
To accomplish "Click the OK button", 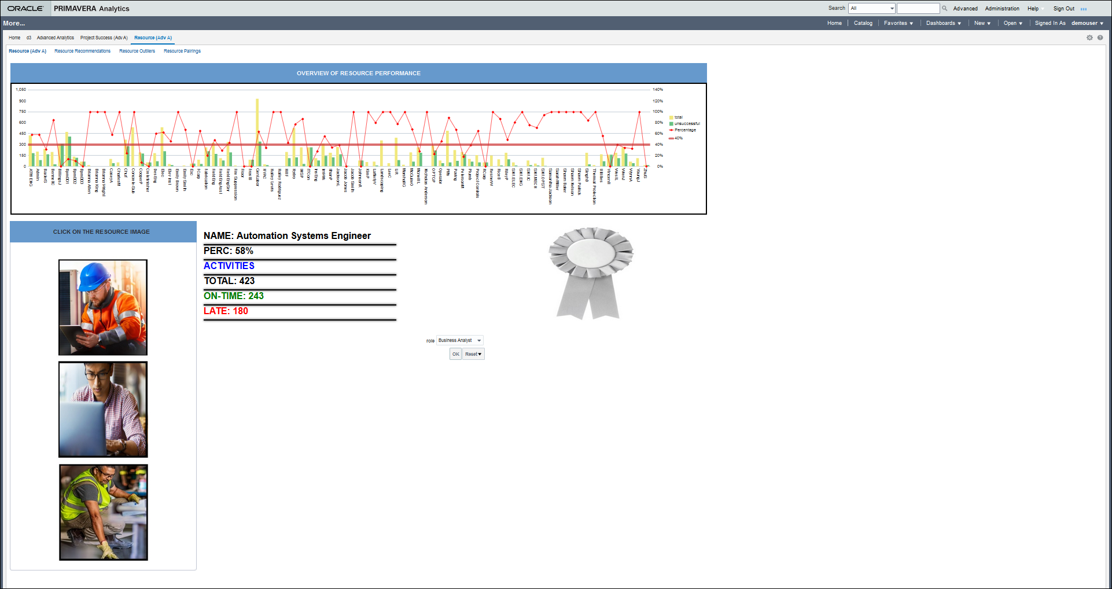I will [x=456, y=354].
